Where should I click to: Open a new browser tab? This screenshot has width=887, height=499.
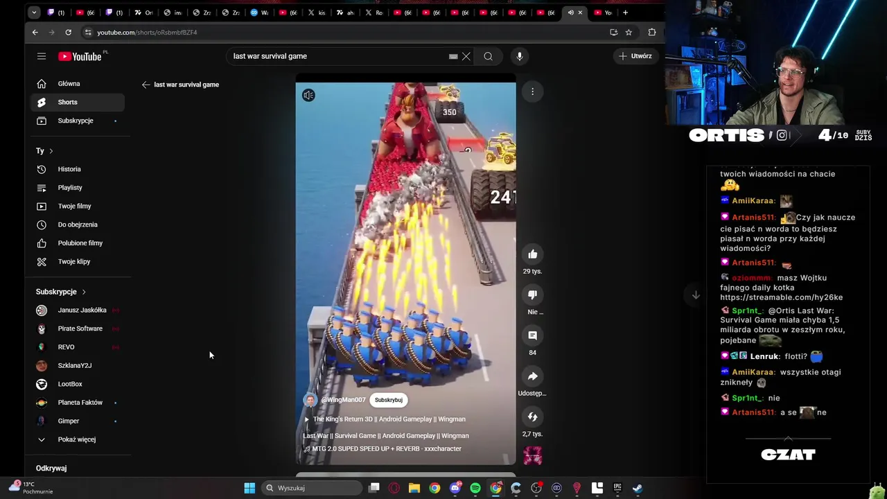[625, 12]
